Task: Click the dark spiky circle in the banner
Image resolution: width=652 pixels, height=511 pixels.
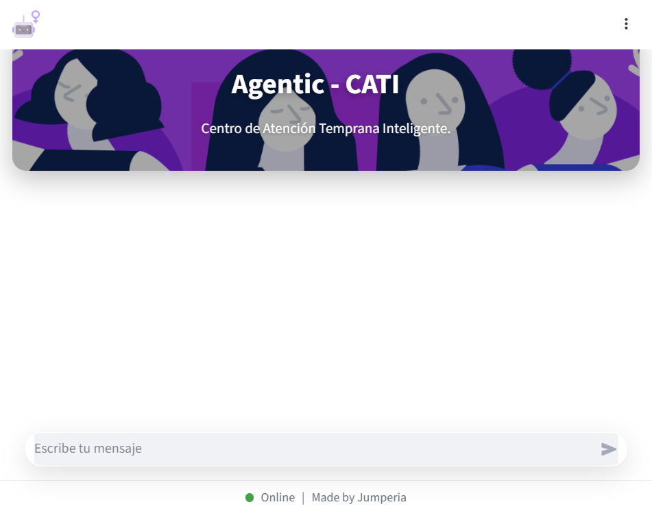Action: [542, 67]
